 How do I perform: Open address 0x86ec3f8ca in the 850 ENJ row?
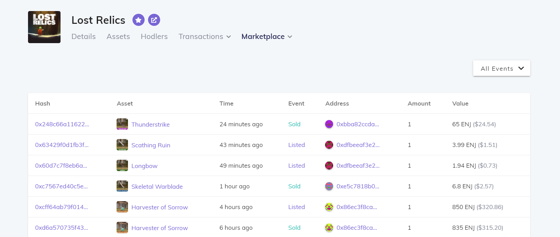[x=357, y=207]
